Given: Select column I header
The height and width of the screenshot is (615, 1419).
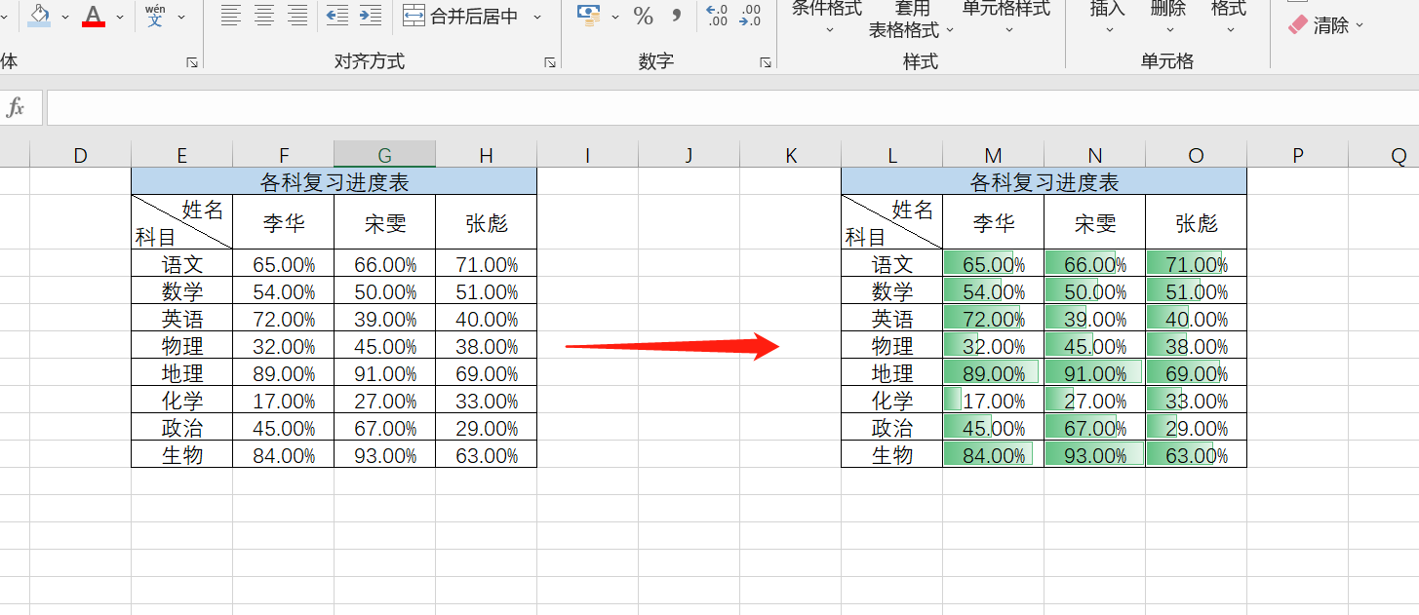Looking at the screenshot, I should [588, 155].
